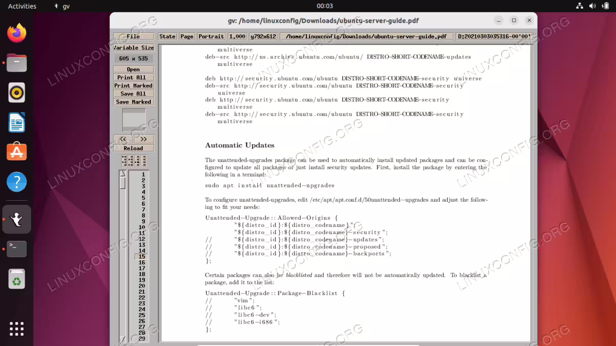616x346 pixels.
Task: Open the State menu
Action: coord(167,36)
